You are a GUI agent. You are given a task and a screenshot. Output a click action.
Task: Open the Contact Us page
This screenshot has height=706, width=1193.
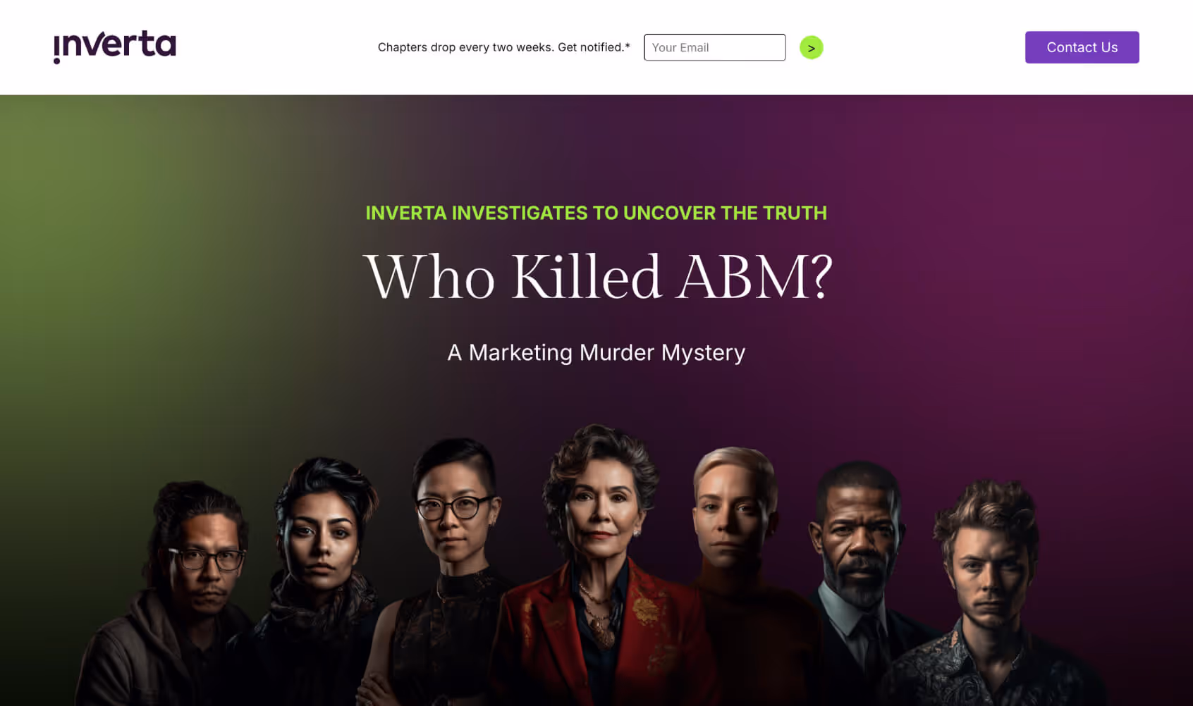pos(1082,47)
